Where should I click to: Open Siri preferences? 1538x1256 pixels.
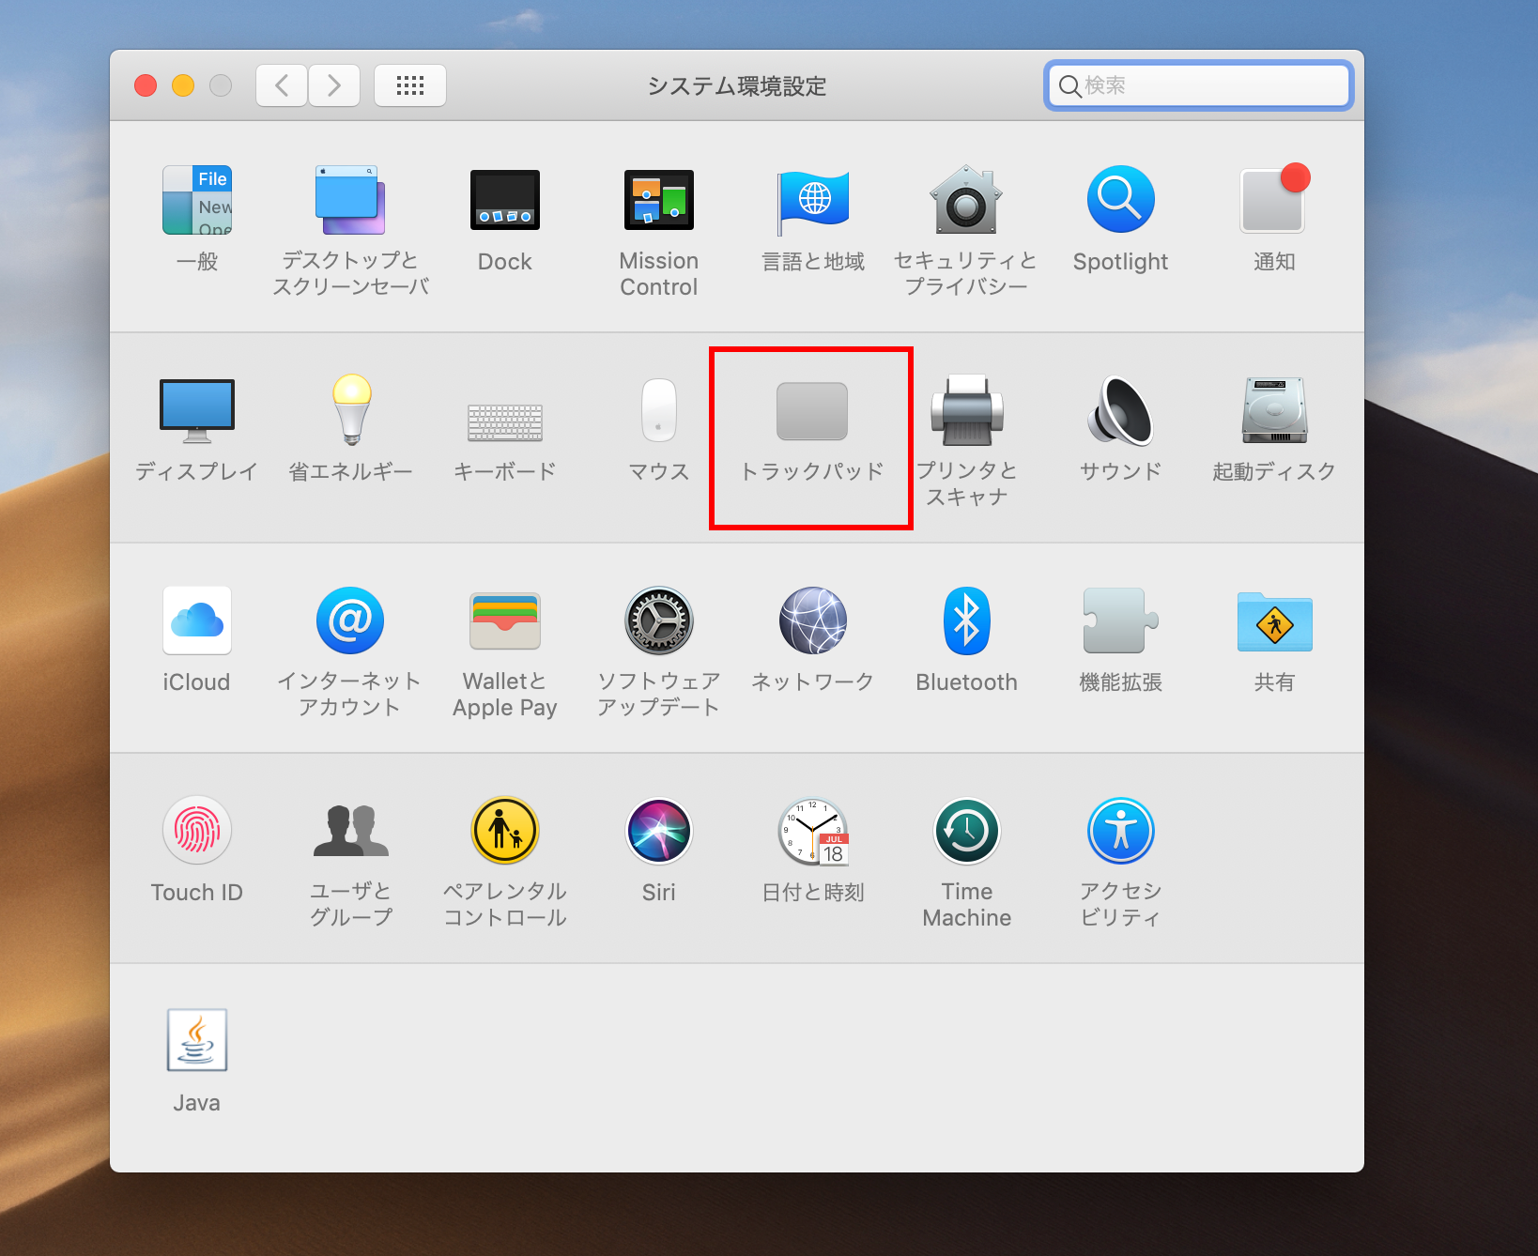click(x=659, y=831)
